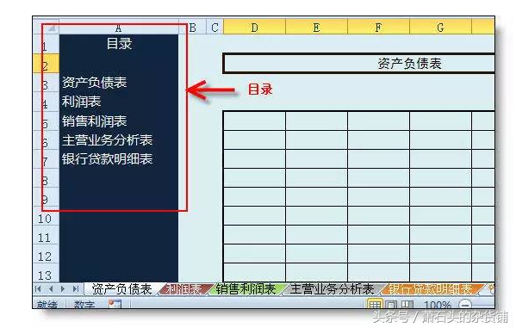Click the macro record icon in status bar
This screenshot has height=328, width=516.
coord(115,304)
